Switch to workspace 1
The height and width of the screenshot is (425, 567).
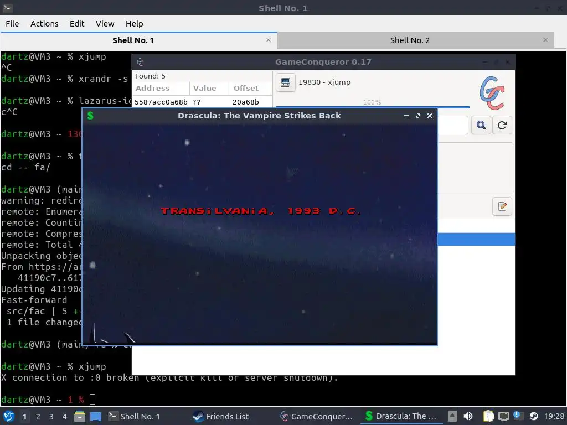coord(24,417)
